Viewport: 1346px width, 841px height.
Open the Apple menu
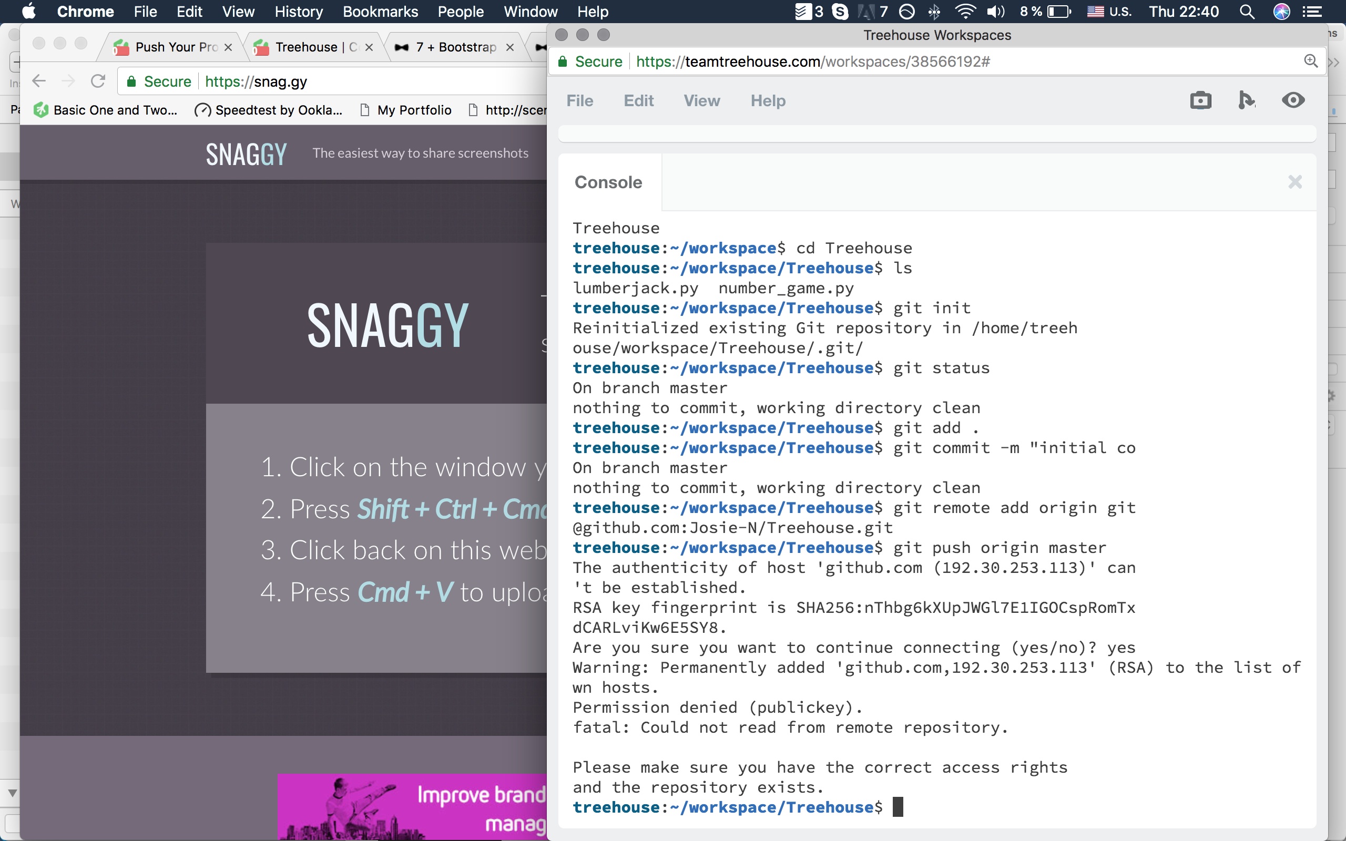pos(29,11)
